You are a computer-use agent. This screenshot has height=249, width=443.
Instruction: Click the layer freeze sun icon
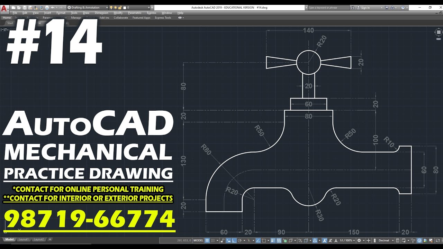point(115,8)
